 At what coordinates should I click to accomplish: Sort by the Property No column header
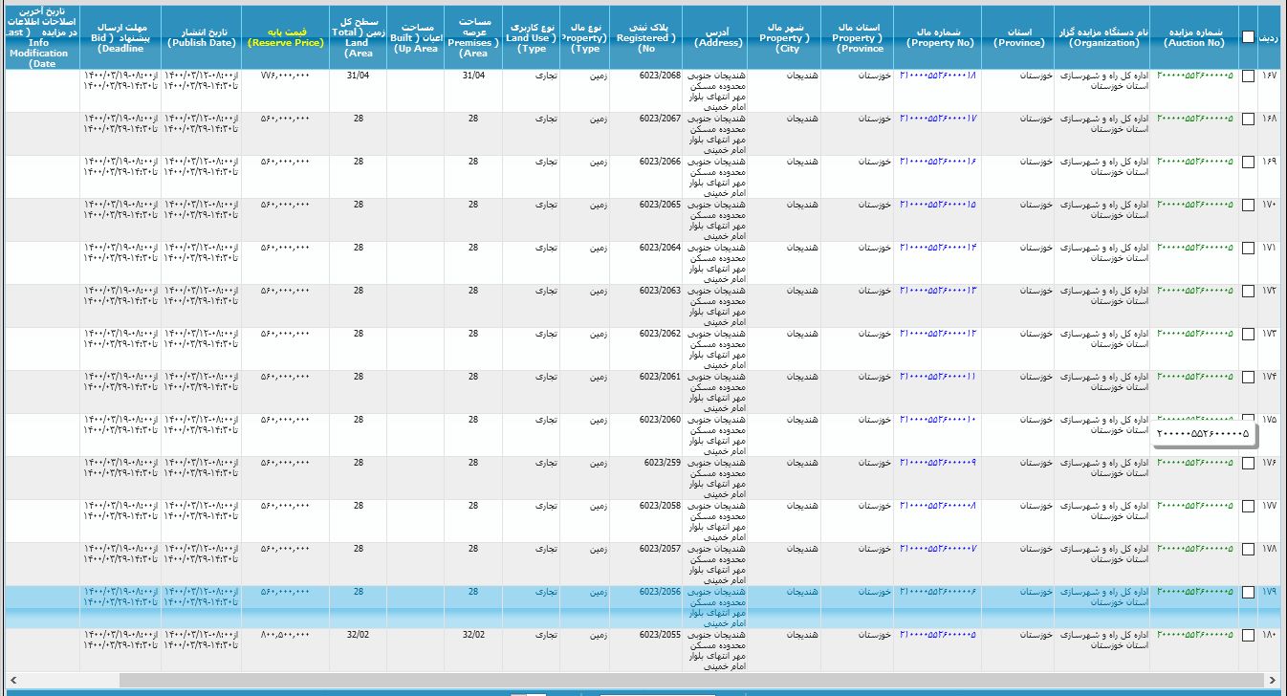point(939,37)
